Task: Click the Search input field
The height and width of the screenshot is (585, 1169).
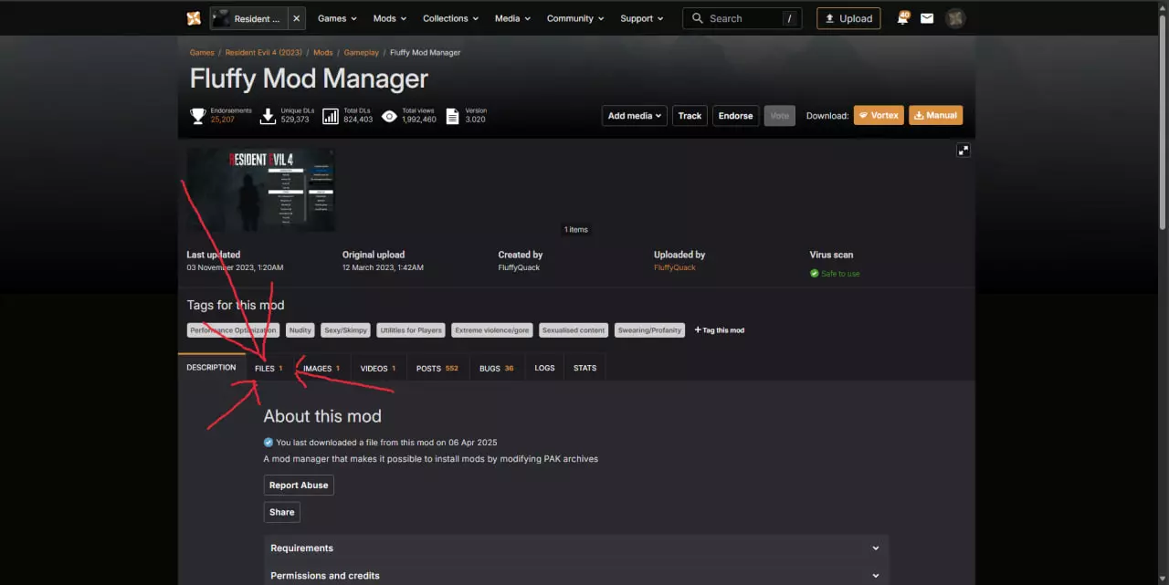Action: [742, 18]
